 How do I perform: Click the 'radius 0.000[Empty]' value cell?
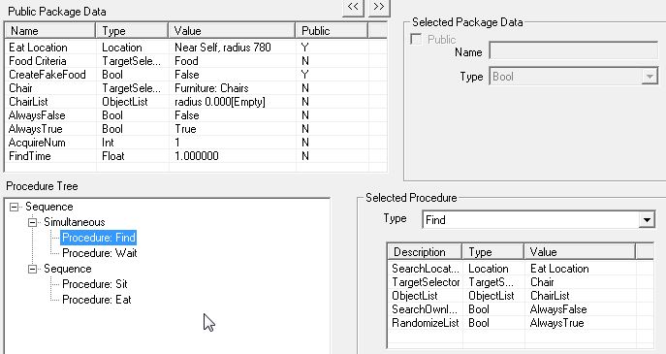[220, 102]
